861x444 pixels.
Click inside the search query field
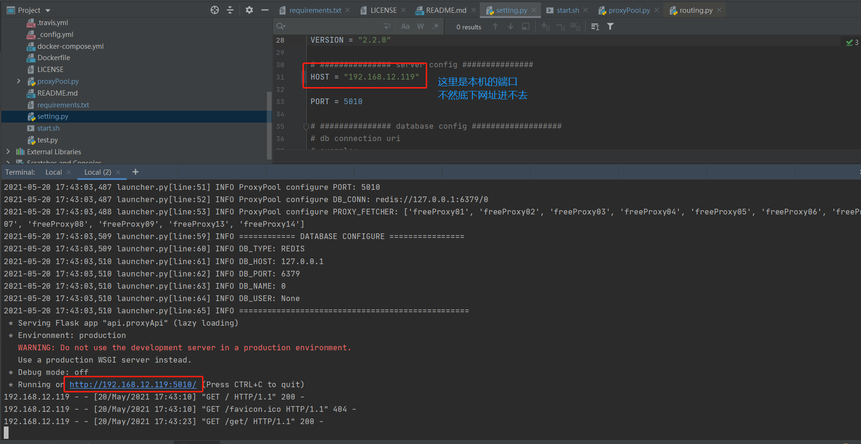332,27
